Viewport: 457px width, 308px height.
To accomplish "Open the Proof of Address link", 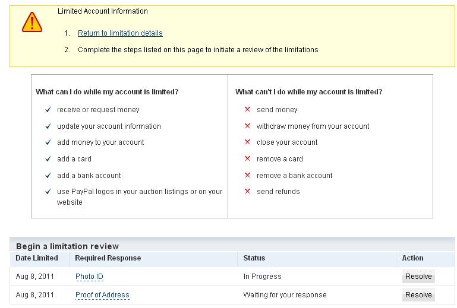I will tap(102, 295).
